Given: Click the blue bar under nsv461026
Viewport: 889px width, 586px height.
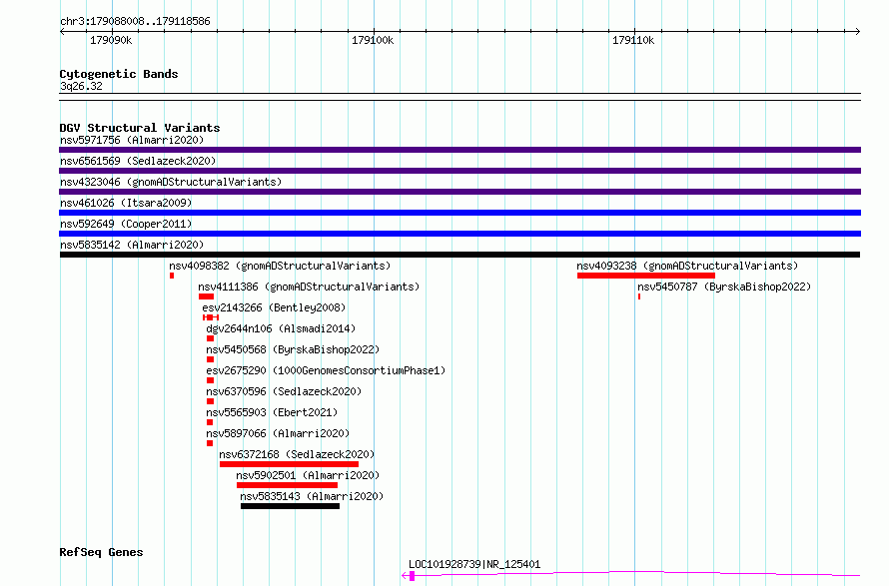Looking at the screenshot, I should pyautogui.click(x=459, y=213).
